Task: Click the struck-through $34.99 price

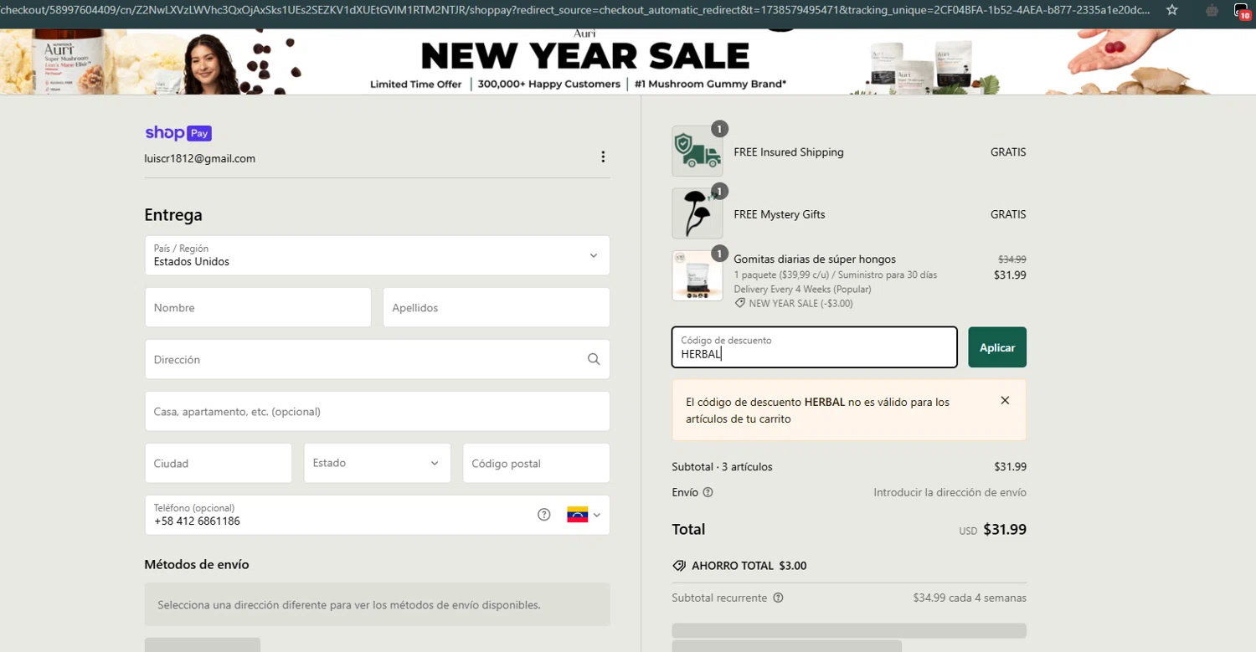Action: point(1012,259)
